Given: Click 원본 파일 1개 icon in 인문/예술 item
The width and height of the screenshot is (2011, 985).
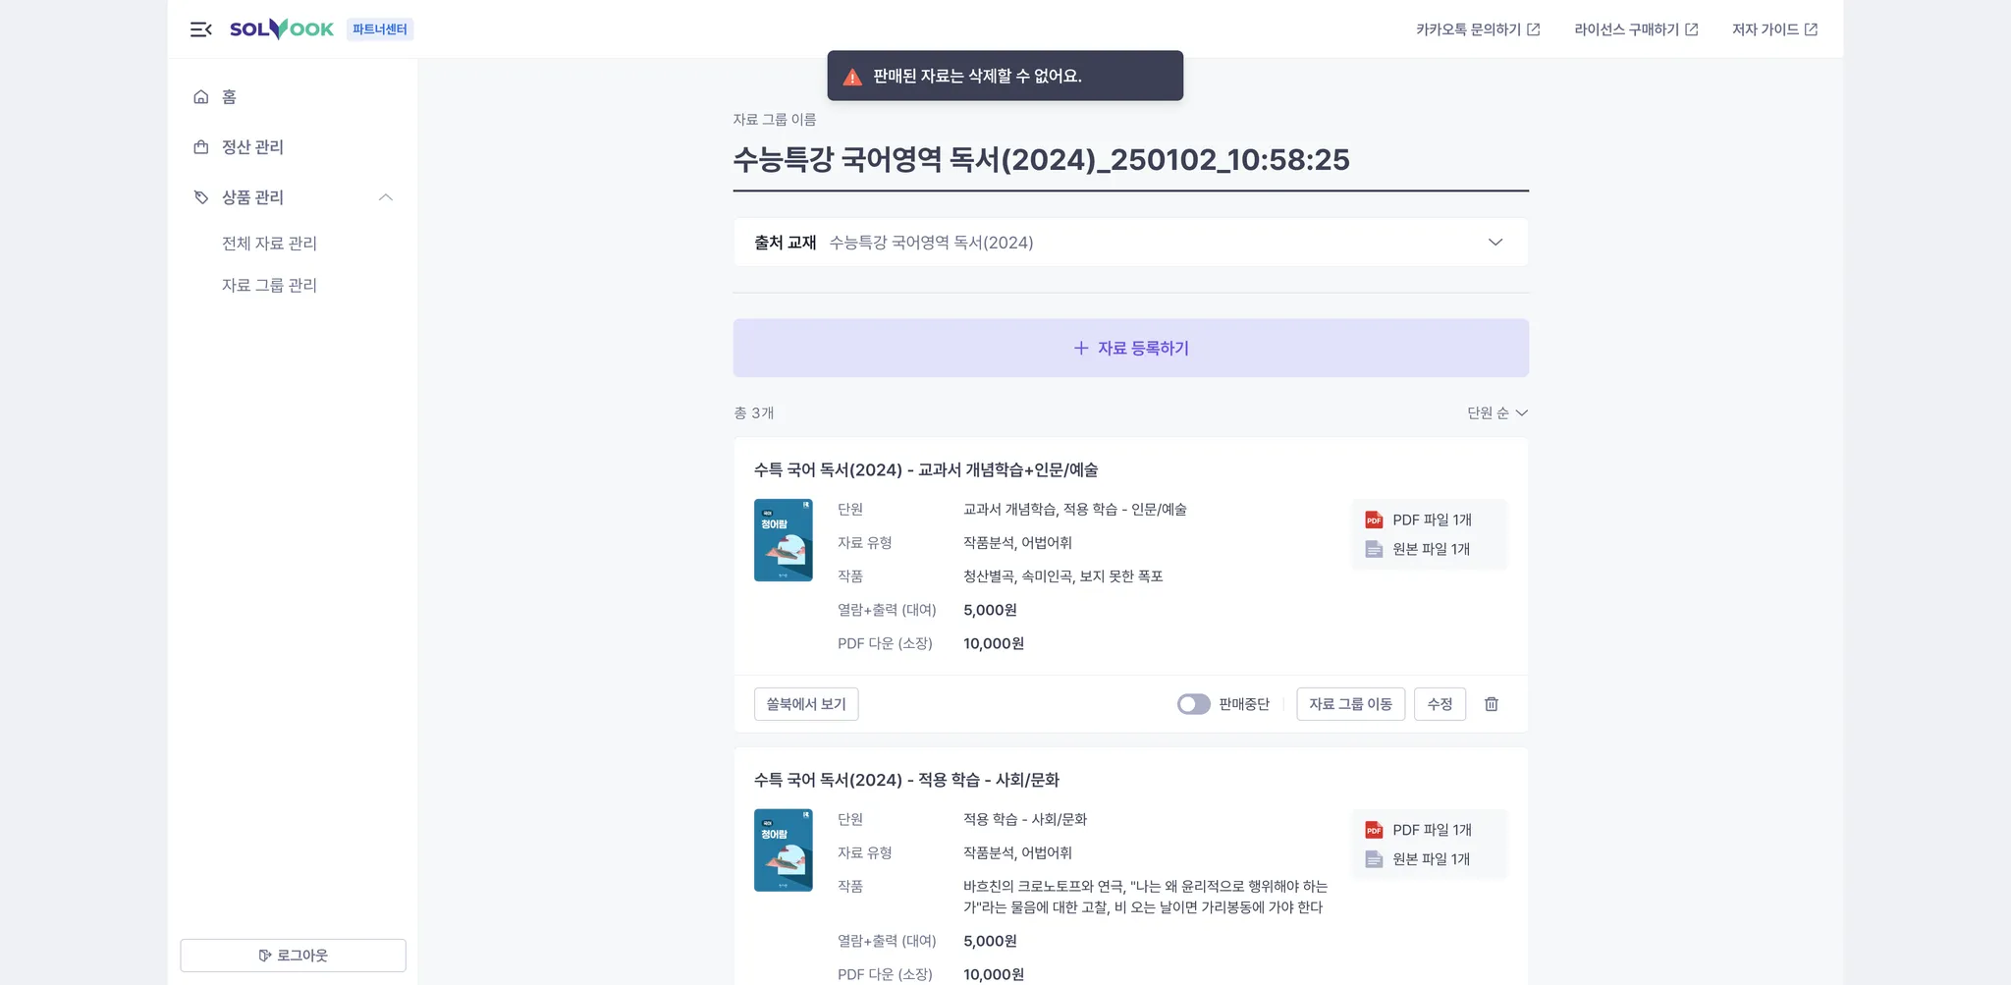Looking at the screenshot, I should 1374,549.
